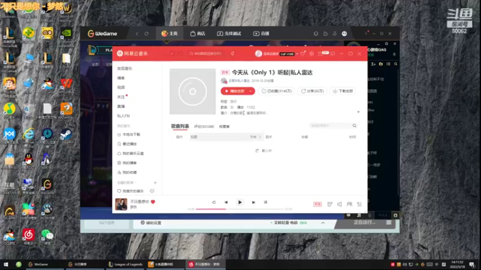Create new playlist plus icon

pyautogui.click(x=155, y=183)
